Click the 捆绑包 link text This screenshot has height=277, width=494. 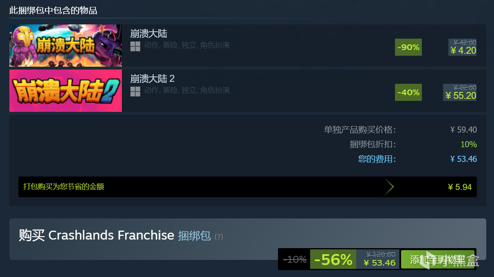tap(194, 235)
